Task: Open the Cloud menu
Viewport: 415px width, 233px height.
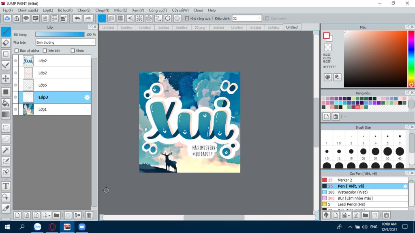Action: point(198,10)
